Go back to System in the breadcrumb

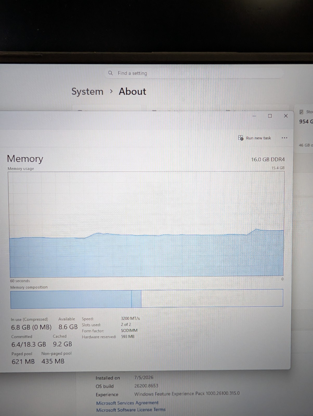point(87,92)
